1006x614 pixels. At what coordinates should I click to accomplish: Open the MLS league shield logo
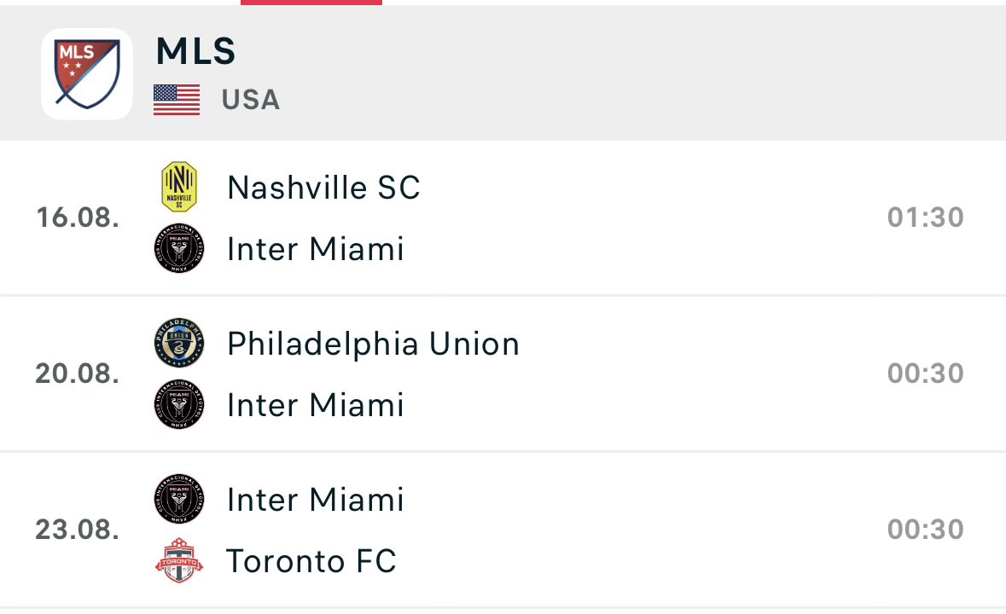coord(87,73)
